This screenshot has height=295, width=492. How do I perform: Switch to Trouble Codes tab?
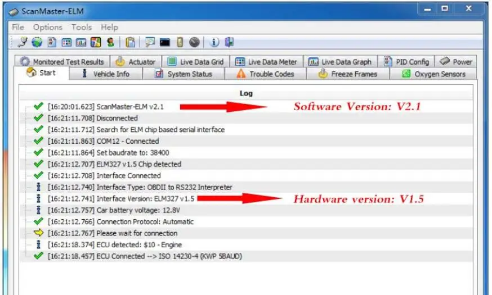[266, 74]
